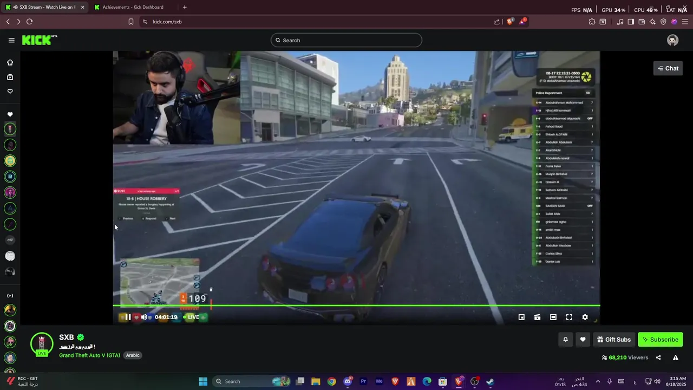The height and width of the screenshot is (390, 693).
Task: Jump to LIVE in the player
Action: click(191, 317)
